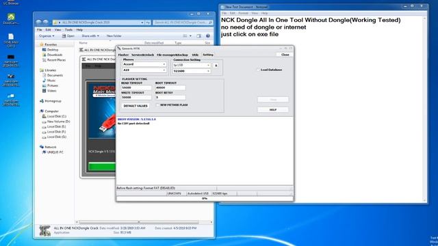Expand the Share with dropdown
This screenshot has height=246, width=438.
coord(90,36)
